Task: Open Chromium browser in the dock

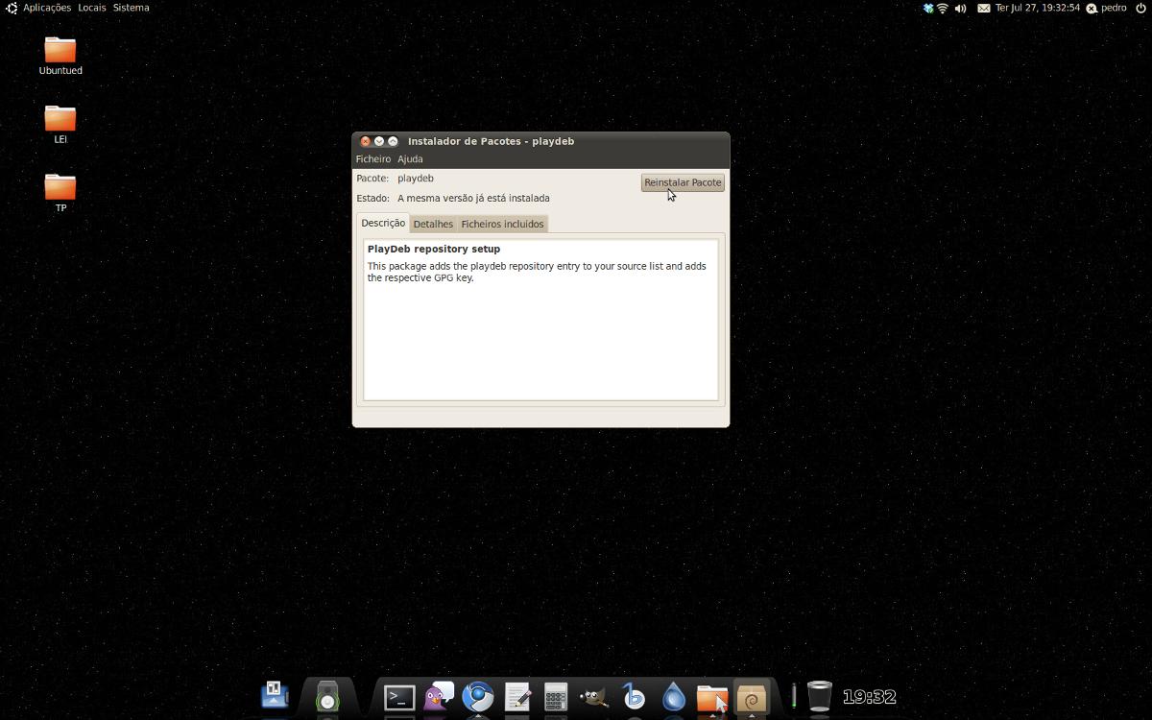Action: (x=478, y=697)
